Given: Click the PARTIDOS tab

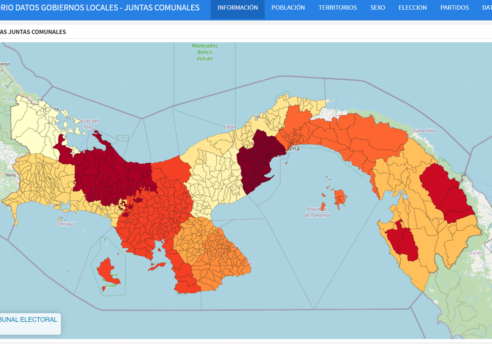Looking at the screenshot, I should point(454,8).
